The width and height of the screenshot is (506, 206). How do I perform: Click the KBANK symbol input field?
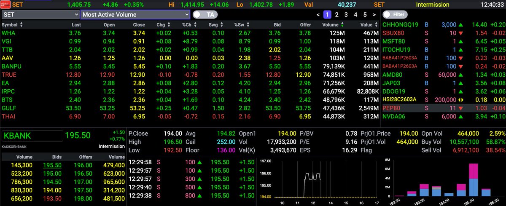click(x=32, y=136)
